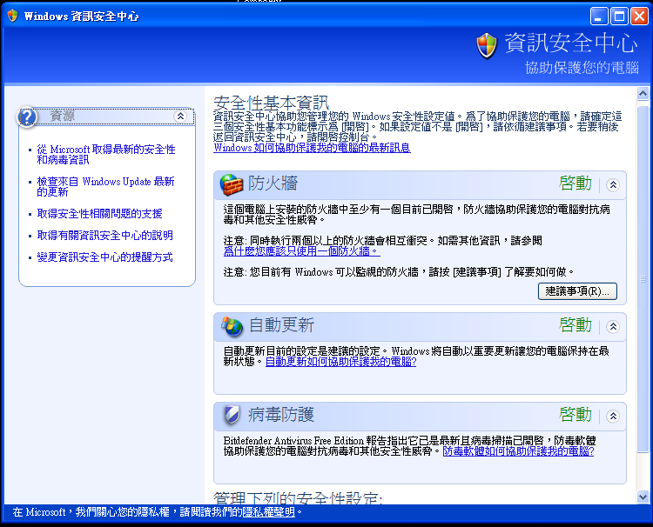Collapse the 防火牆 firewall section

(613, 184)
